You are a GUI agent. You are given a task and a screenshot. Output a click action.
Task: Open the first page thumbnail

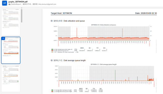click(x=11, y=22)
